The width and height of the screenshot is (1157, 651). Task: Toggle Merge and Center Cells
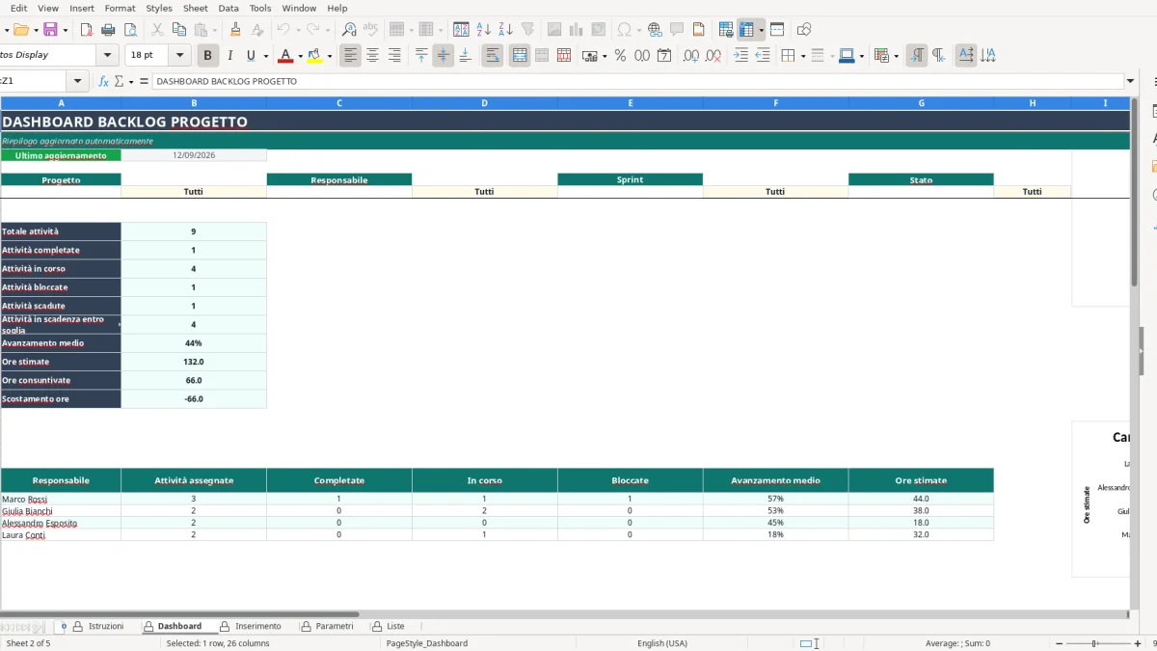[520, 56]
